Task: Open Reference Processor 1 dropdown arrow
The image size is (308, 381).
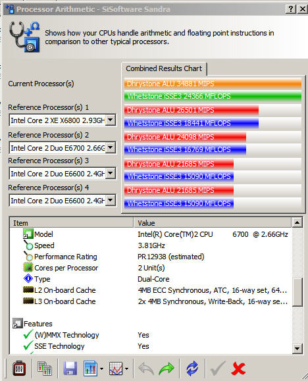Action: click(111, 120)
